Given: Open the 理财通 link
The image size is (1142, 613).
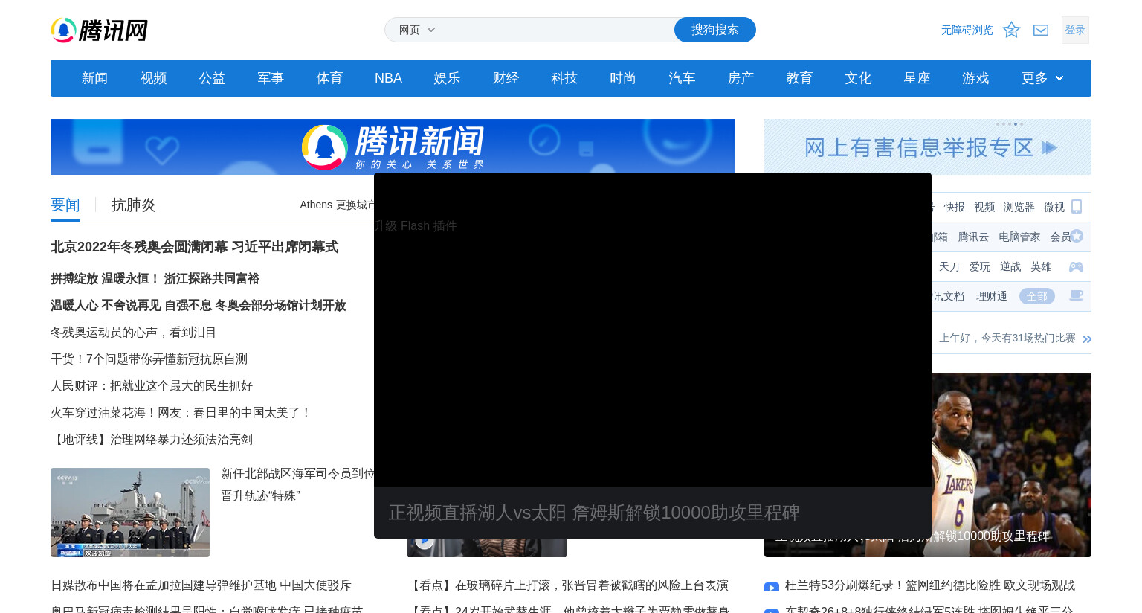Looking at the screenshot, I should (x=992, y=296).
